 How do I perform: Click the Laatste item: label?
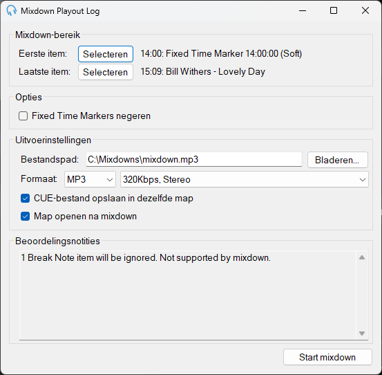pyautogui.click(x=44, y=72)
